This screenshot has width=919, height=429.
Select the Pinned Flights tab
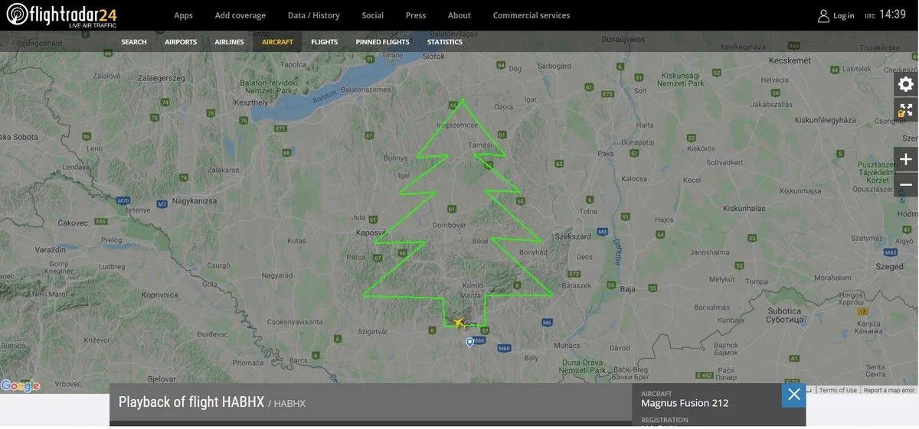[382, 42]
